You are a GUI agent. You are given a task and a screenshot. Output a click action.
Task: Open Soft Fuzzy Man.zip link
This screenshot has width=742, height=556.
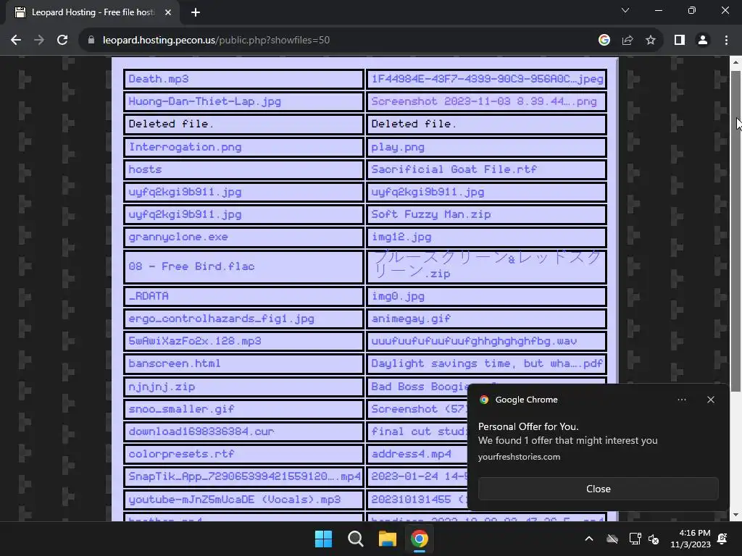[430, 214]
